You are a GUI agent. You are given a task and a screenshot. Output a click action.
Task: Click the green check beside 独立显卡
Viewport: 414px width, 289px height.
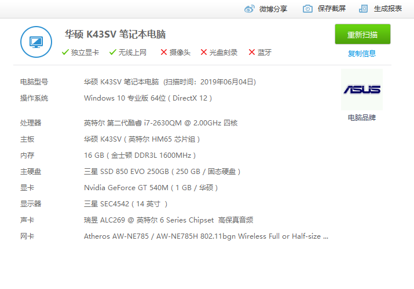click(65, 52)
